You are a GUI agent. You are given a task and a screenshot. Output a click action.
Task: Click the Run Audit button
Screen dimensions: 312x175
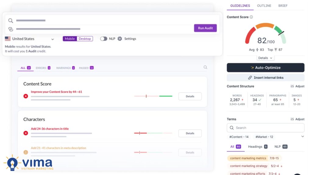pyautogui.click(x=205, y=28)
